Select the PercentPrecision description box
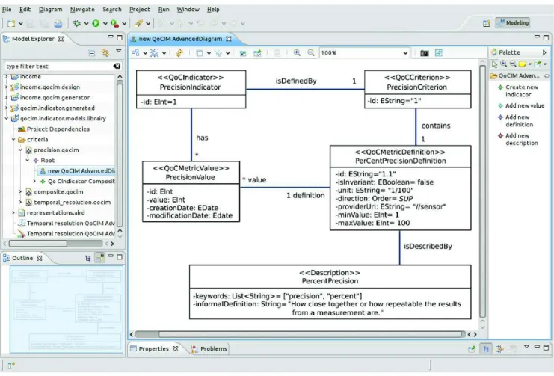554x376 pixels. pos(330,292)
